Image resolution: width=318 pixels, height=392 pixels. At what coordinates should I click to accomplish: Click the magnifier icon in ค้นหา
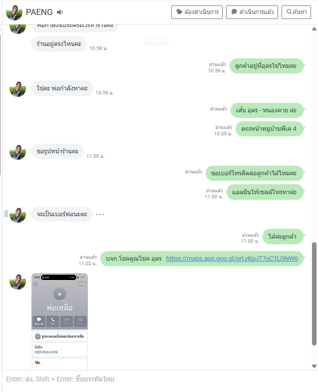coord(289,12)
